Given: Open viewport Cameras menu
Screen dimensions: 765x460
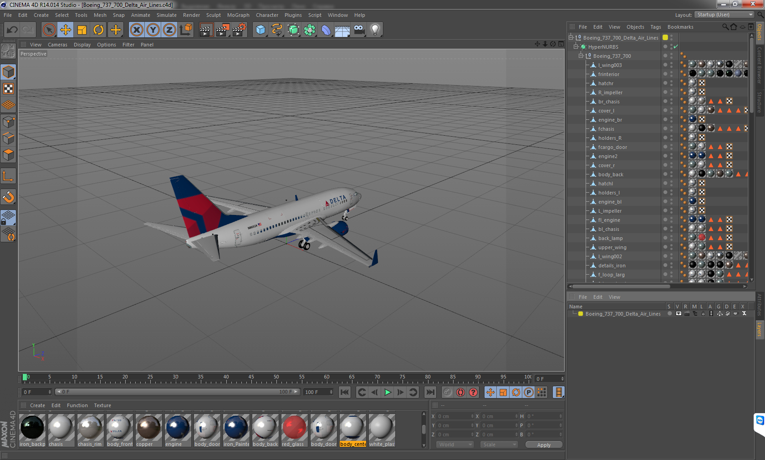Looking at the screenshot, I should 57,45.
